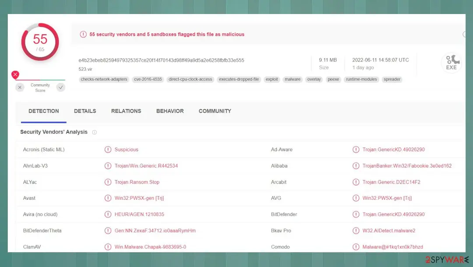Click the malware tag

(293, 79)
